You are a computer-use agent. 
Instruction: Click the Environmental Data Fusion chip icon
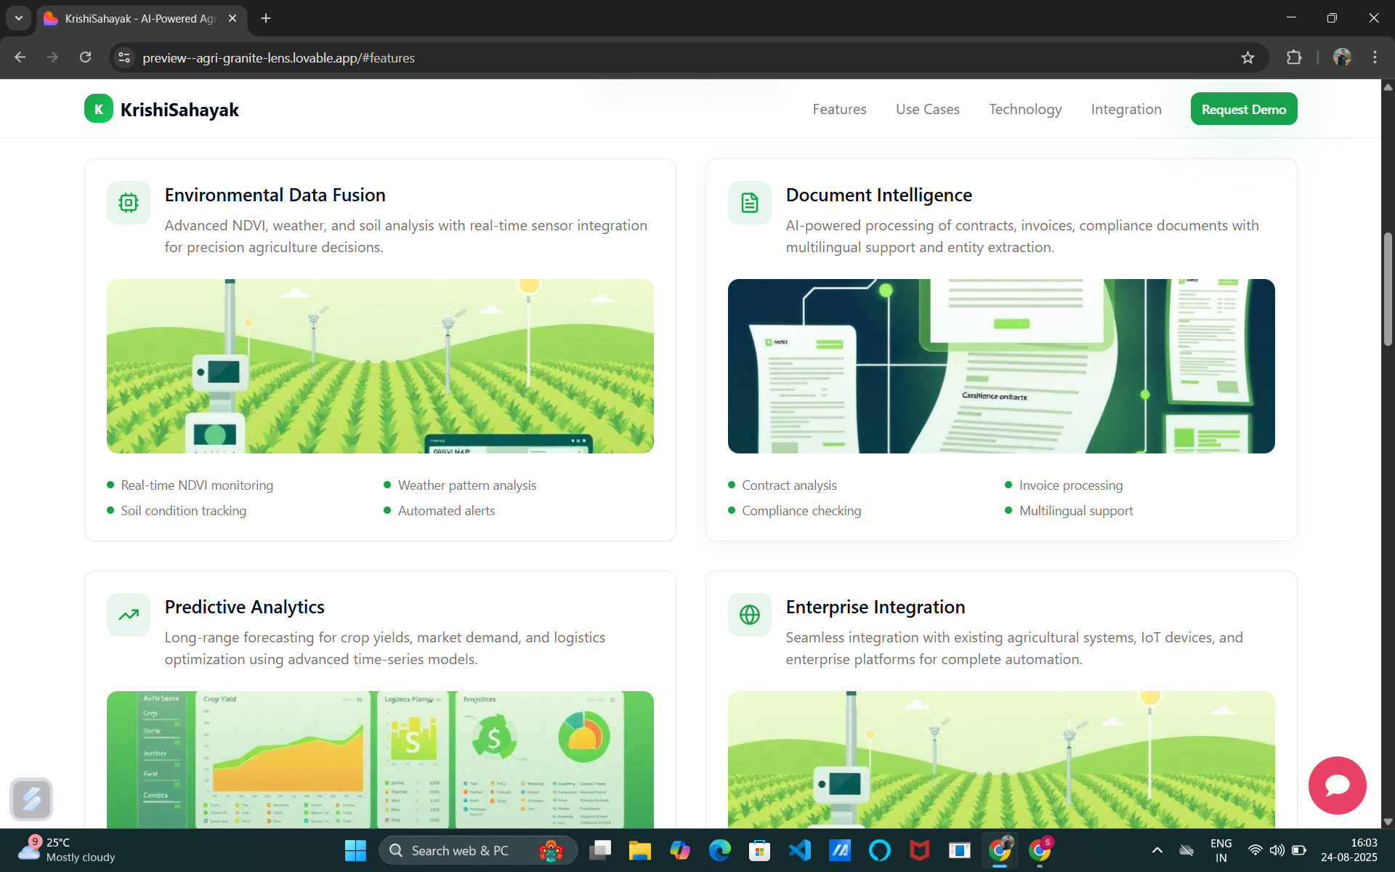(x=129, y=203)
